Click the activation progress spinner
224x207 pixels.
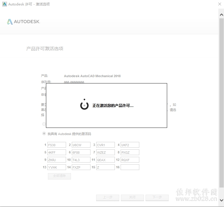pyautogui.click(x=84, y=105)
